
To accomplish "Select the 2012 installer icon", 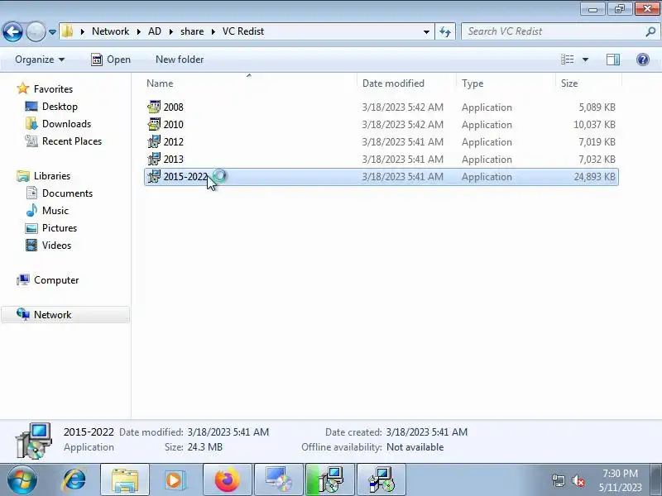I will tap(154, 141).
